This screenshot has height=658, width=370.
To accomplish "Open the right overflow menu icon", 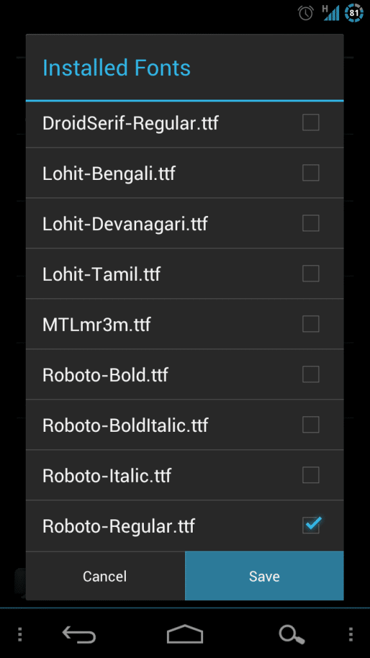I will pyautogui.click(x=350, y=633).
